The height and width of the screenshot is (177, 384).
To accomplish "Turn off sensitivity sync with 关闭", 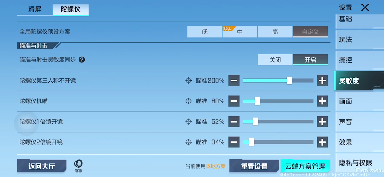I will pyautogui.click(x=275, y=60).
